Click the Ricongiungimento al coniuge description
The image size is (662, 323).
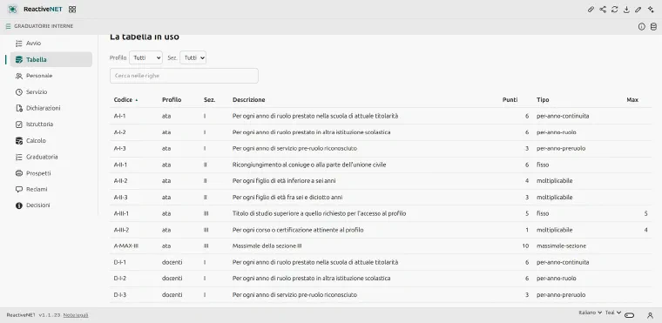click(x=309, y=165)
